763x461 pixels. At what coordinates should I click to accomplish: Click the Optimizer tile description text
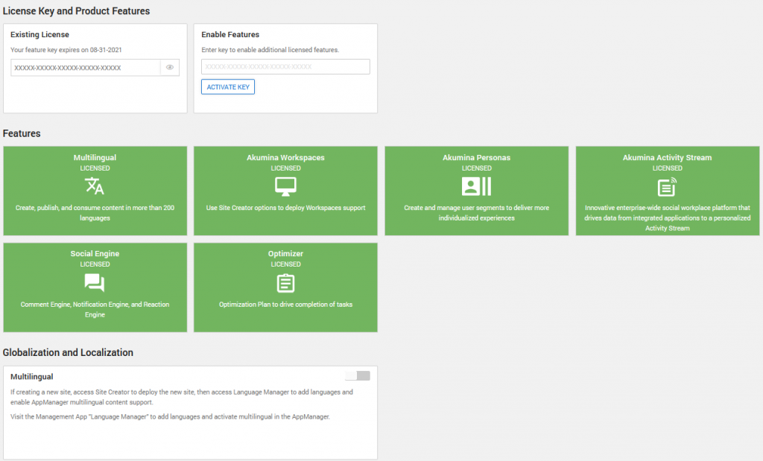(285, 305)
